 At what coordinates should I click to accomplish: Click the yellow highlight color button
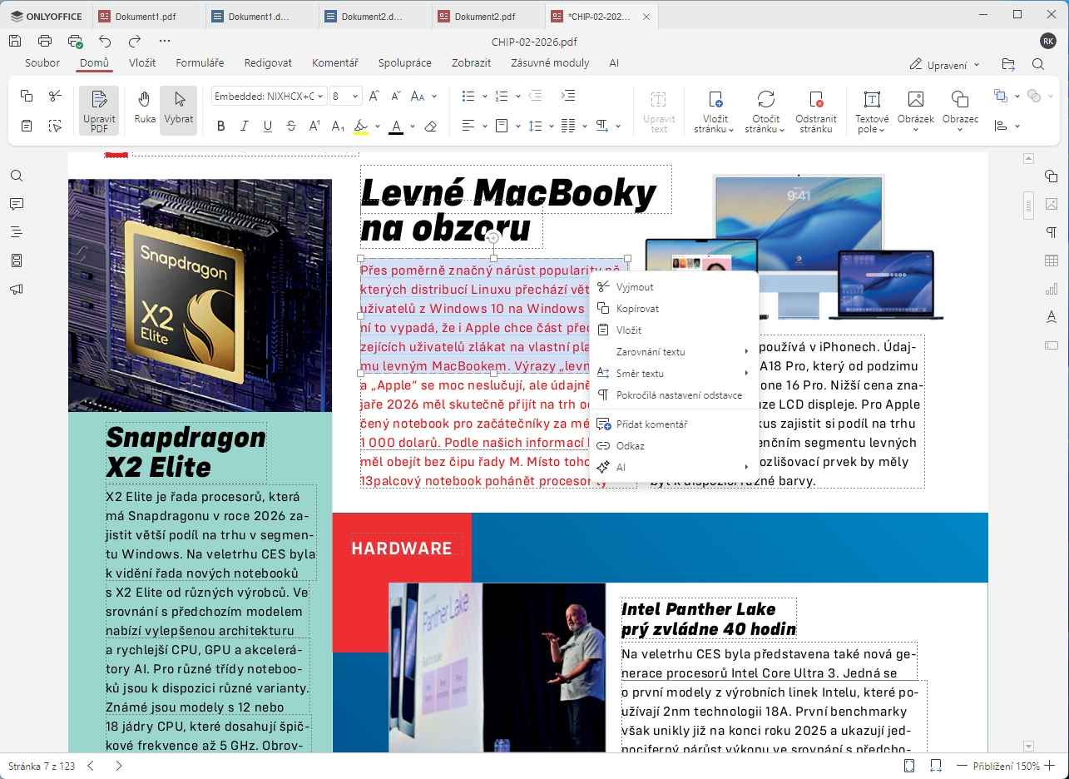(360, 127)
